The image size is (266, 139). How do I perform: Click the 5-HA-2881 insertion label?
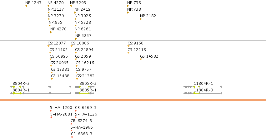tap(61, 114)
